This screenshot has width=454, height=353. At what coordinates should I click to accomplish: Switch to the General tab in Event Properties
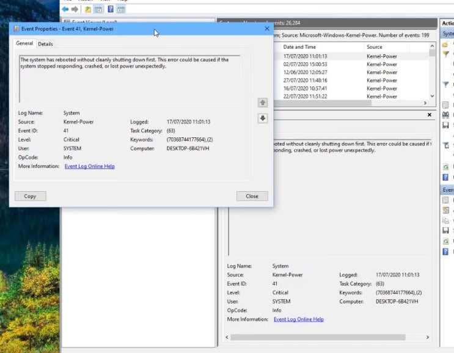pos(24,43)
